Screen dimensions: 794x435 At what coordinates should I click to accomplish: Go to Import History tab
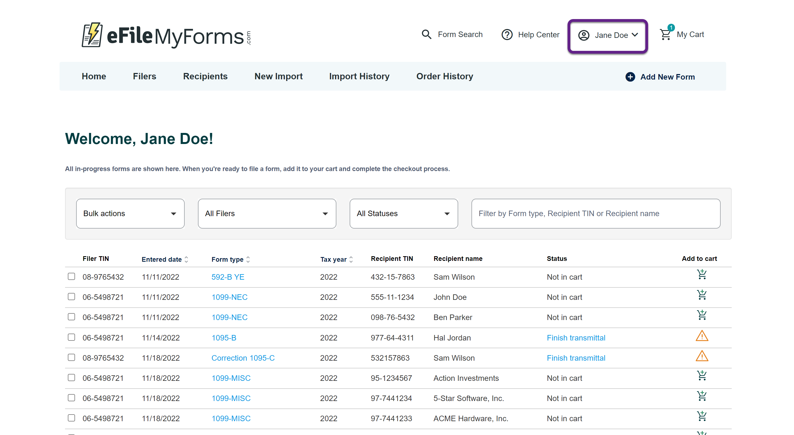point(359,76)
